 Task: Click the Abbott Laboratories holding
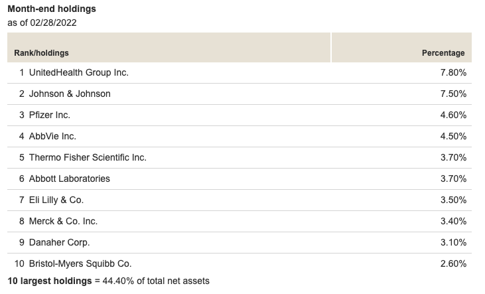click(x=69, y=179)
